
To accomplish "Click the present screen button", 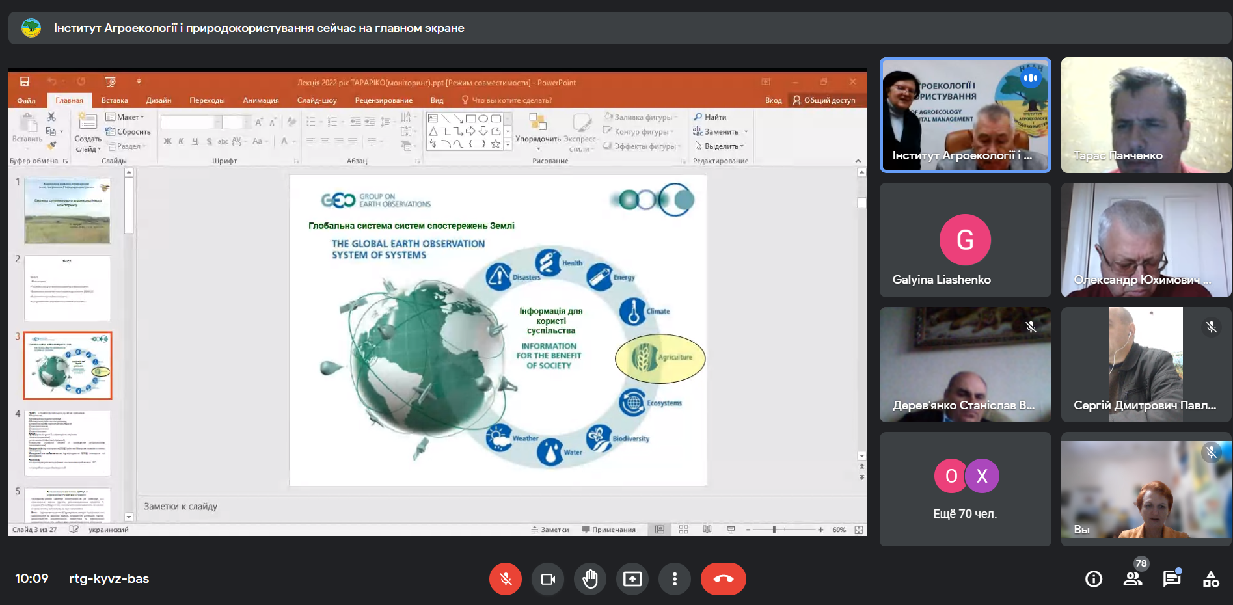I will pos(632,579).
